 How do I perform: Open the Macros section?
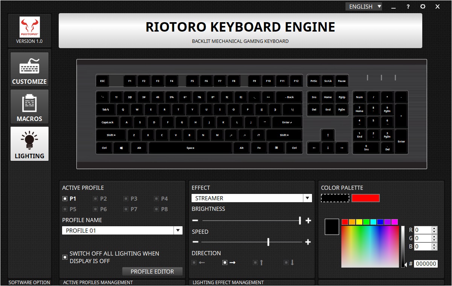tap(29, 107)
